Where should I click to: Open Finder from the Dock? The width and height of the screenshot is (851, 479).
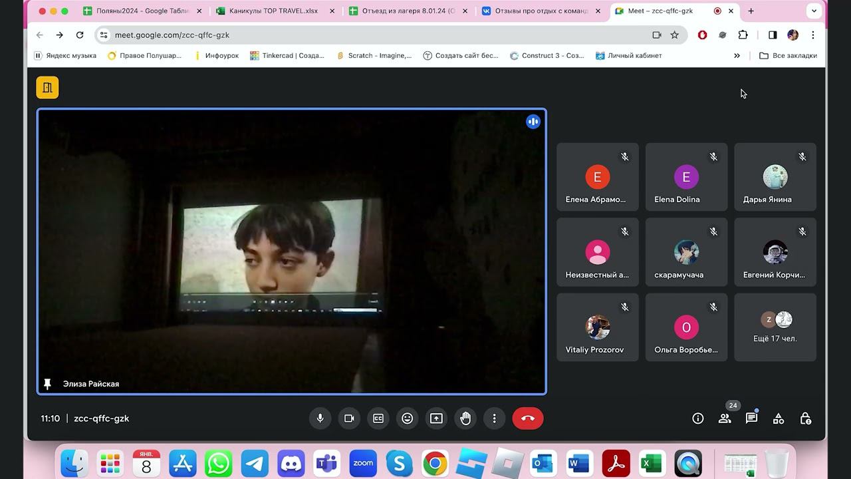(x=74, y=463)
